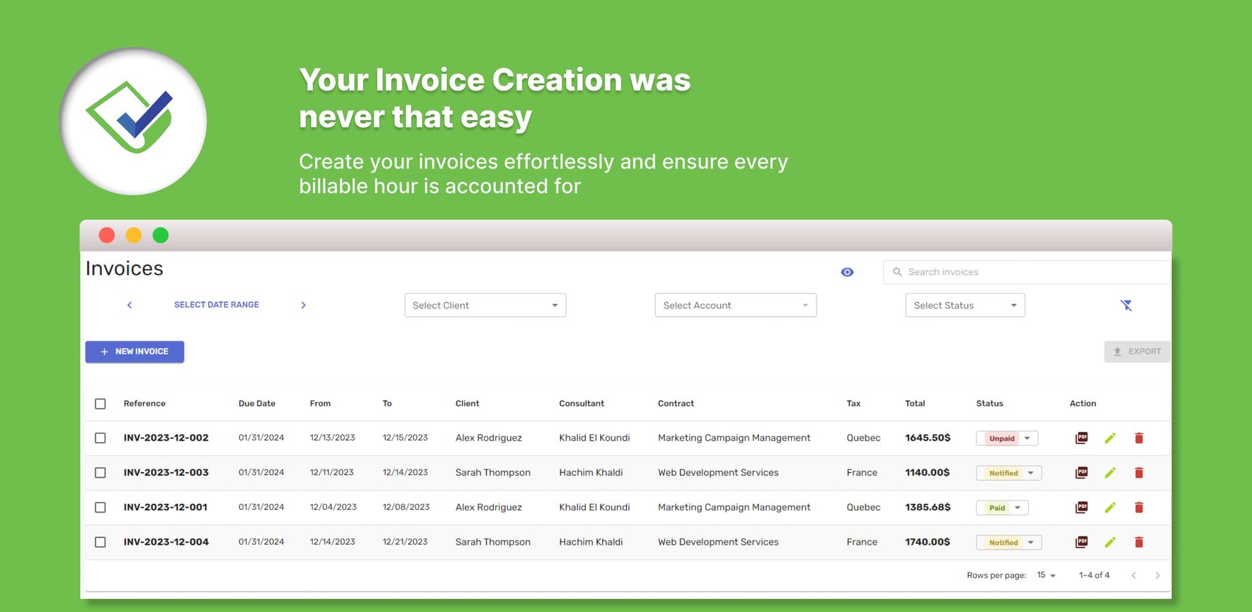Download PDF for invoice INV-2023-12-002
Viewport: 1252px width, 612px height.
click(1081, 438)
